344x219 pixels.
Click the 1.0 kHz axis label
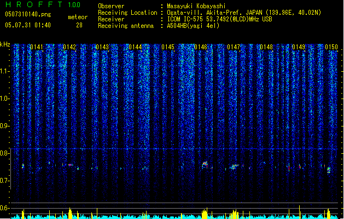[4, 99]
